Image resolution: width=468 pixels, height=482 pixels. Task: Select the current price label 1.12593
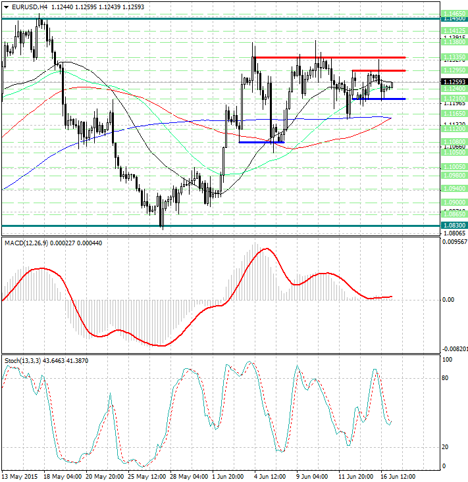click(453, 82)
